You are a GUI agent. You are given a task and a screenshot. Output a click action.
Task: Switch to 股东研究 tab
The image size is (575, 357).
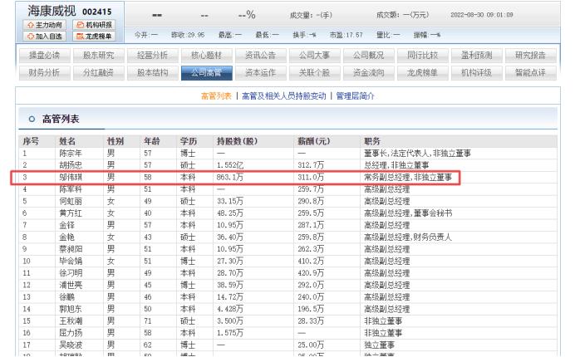click(x=98, y=56)
